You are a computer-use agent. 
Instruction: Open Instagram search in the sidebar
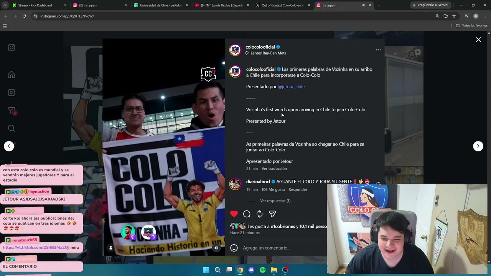[x=12, y=128]
